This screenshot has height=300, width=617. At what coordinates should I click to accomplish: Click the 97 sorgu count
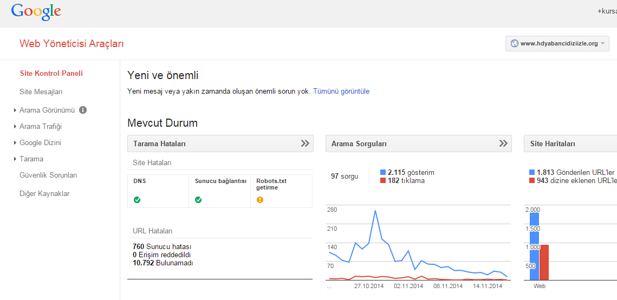pos(345,176)
